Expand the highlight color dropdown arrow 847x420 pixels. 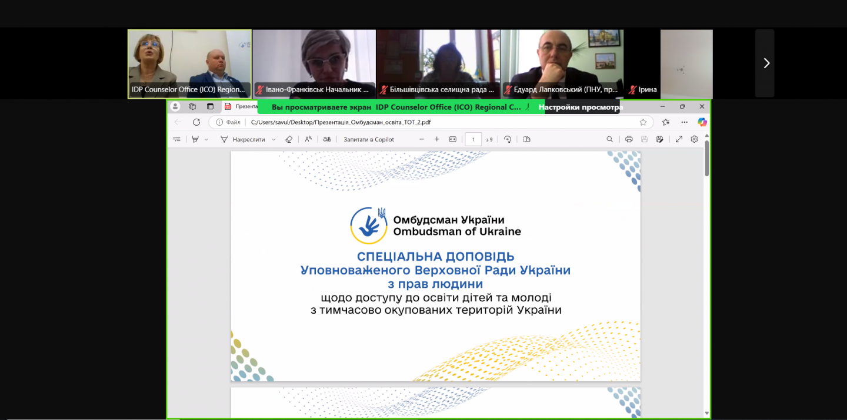(206, 140)
